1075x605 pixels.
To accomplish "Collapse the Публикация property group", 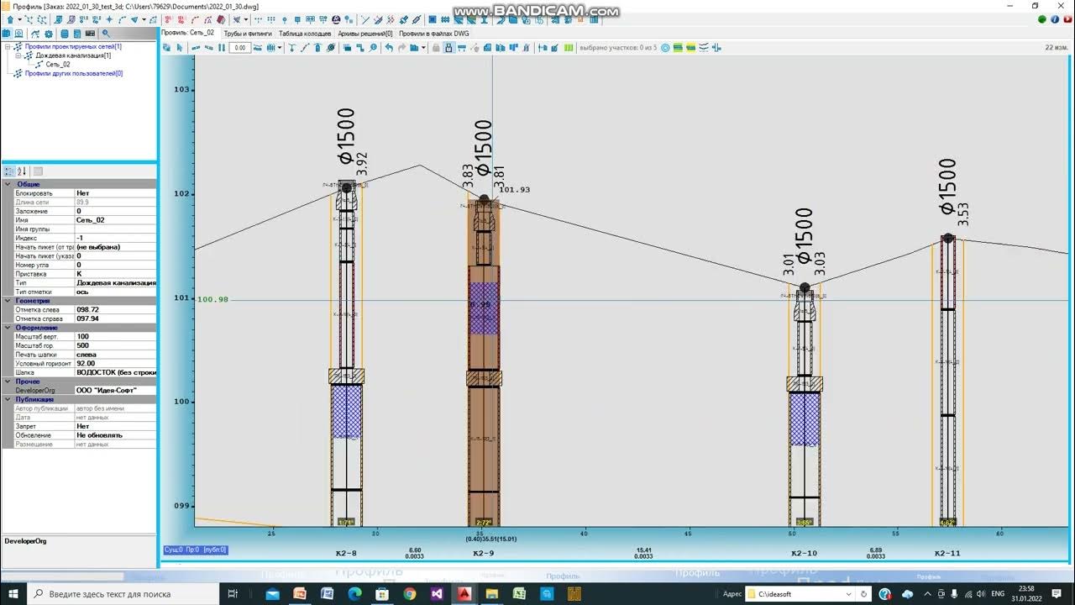I will point(8,399).
